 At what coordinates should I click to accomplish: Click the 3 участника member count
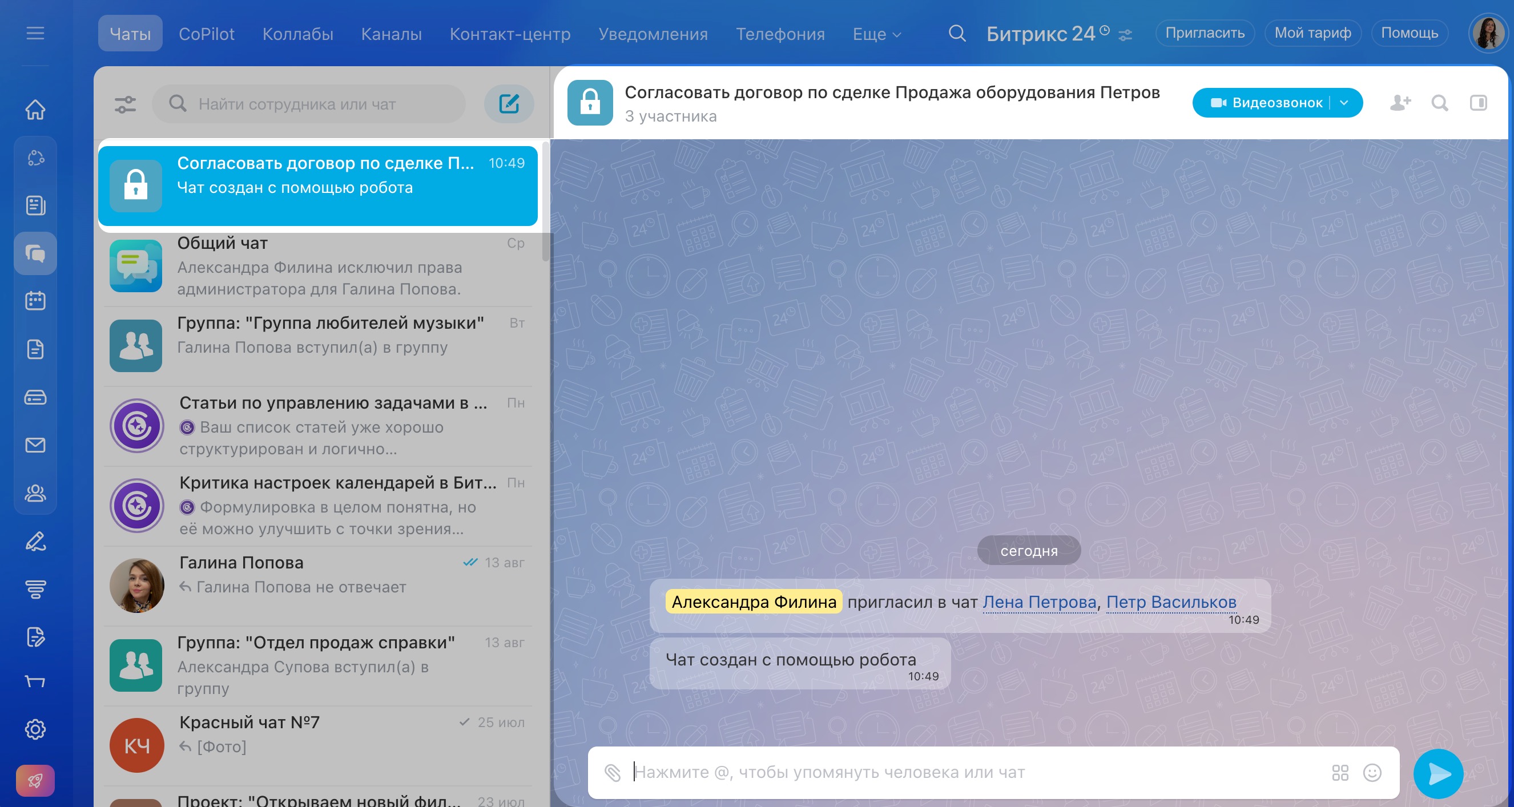point(671,116)
